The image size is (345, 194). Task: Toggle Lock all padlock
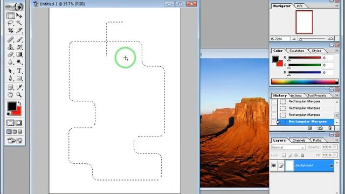[x=302, y=155]
